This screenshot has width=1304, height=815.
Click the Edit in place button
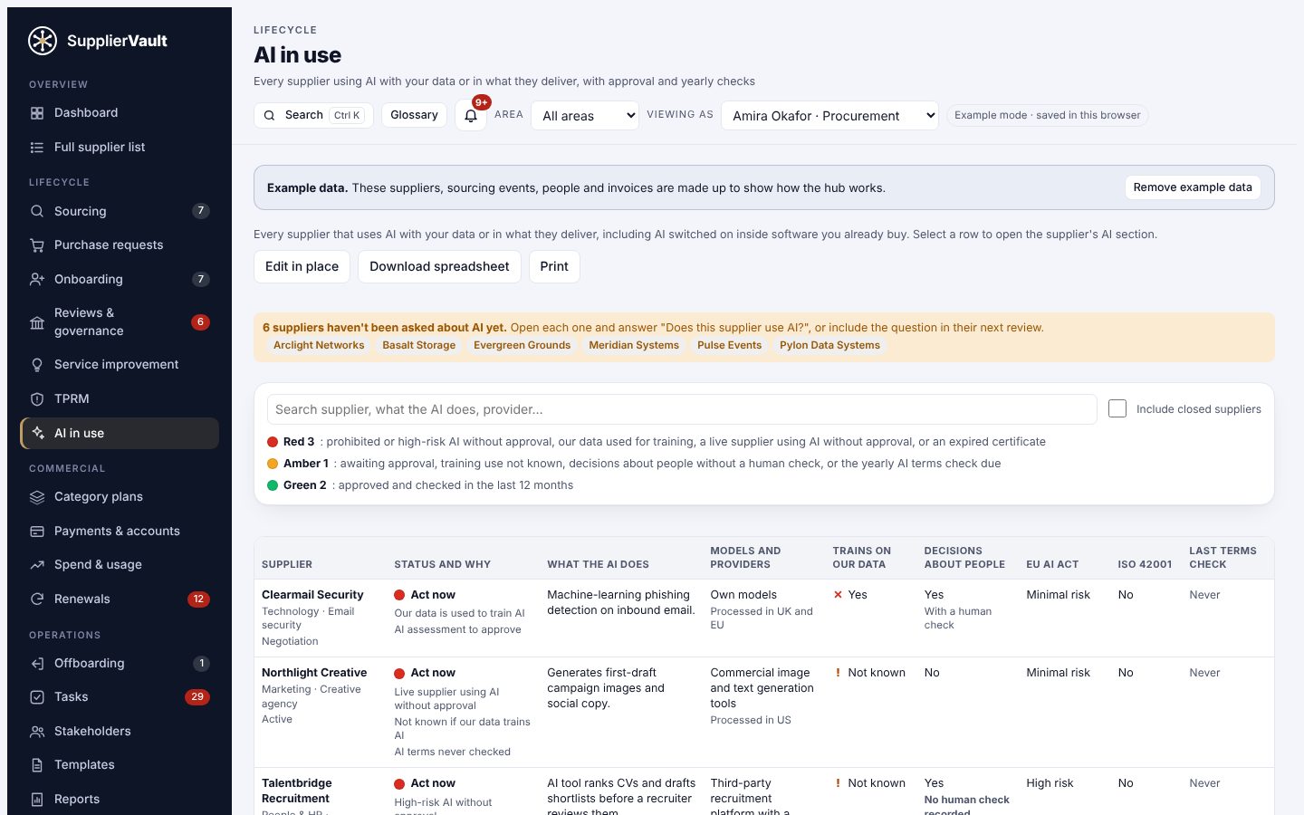[x=302, y=266]
